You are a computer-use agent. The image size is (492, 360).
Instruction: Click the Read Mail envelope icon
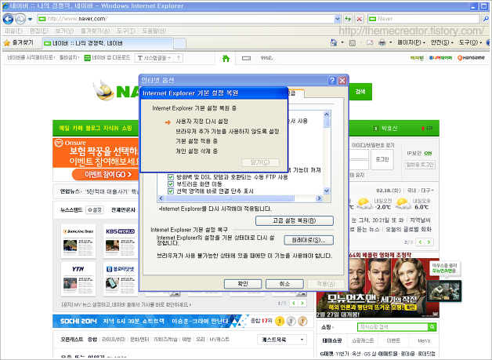tap(370, 42)
